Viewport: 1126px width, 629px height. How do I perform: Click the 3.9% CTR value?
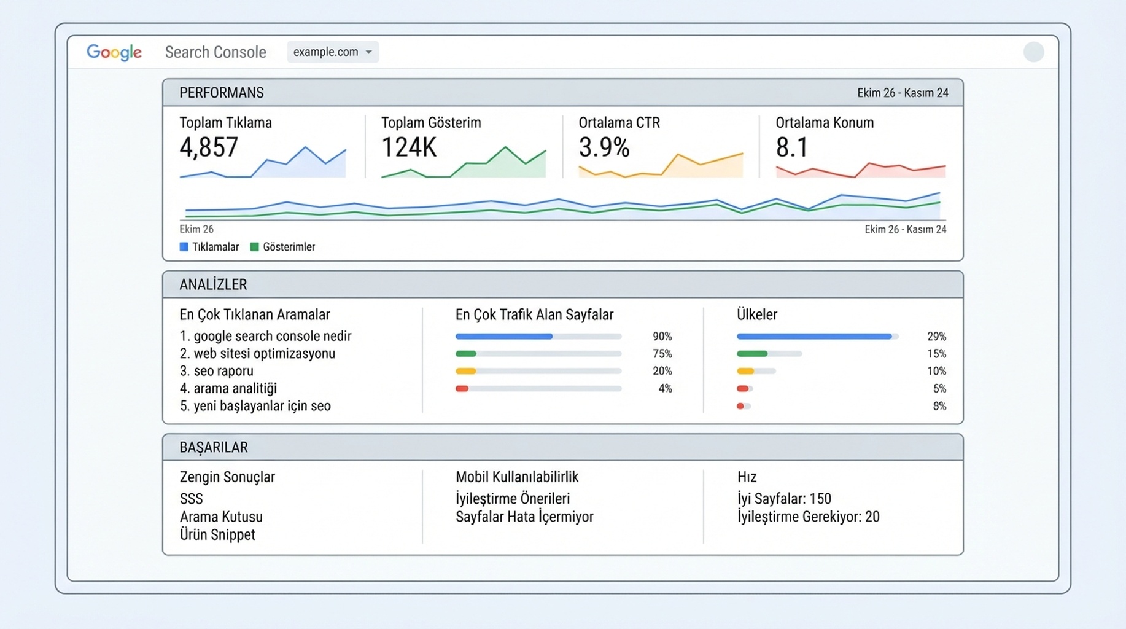604,147
